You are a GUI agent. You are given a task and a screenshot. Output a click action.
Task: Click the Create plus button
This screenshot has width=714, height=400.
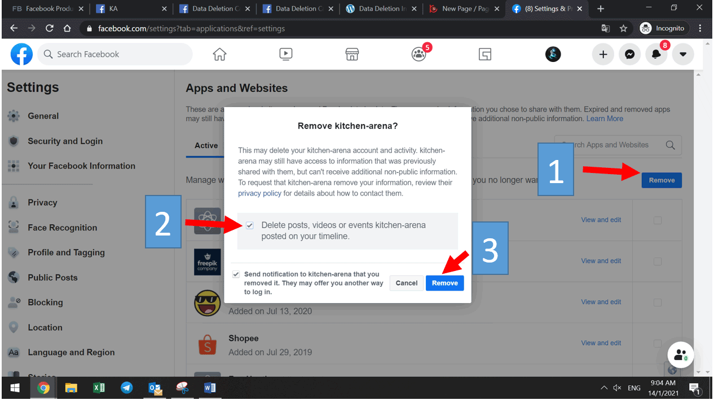pos(603,55)
